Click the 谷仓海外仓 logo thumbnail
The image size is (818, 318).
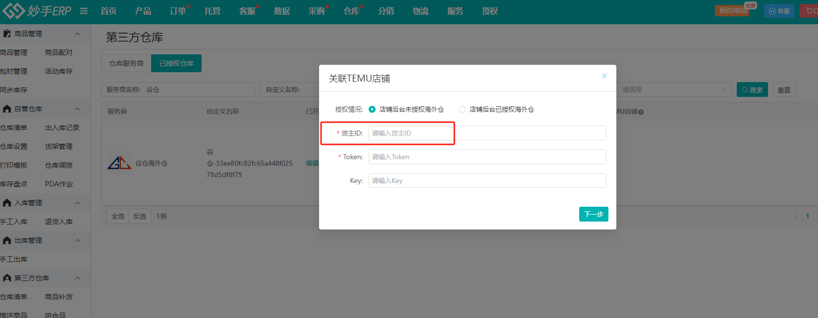tap(119, 163)
